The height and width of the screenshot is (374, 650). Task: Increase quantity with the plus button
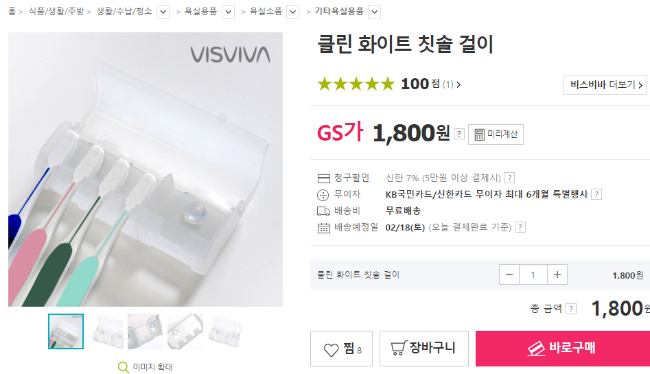tap(557, 274)
